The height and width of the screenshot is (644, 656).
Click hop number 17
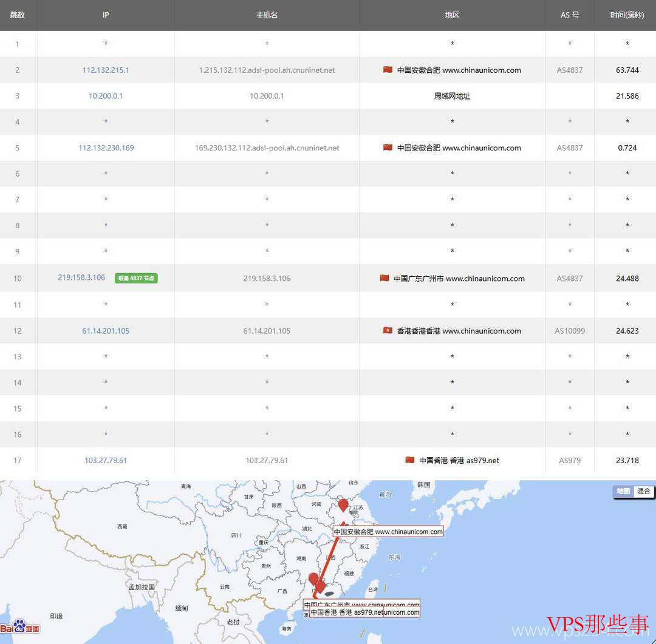click(17, 461)
